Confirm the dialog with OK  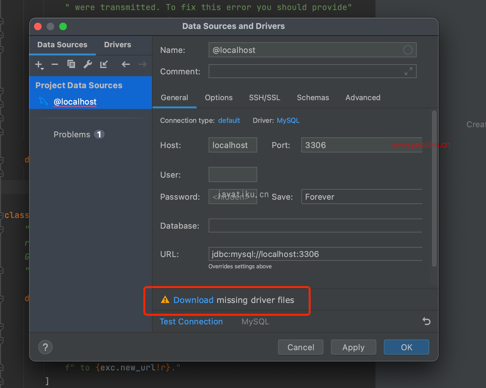pos(407,347)
